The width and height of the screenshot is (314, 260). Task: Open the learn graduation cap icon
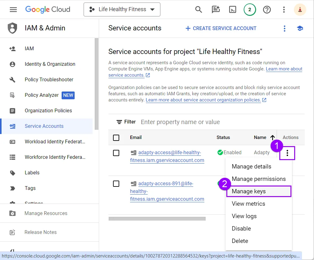click(299, 29)
